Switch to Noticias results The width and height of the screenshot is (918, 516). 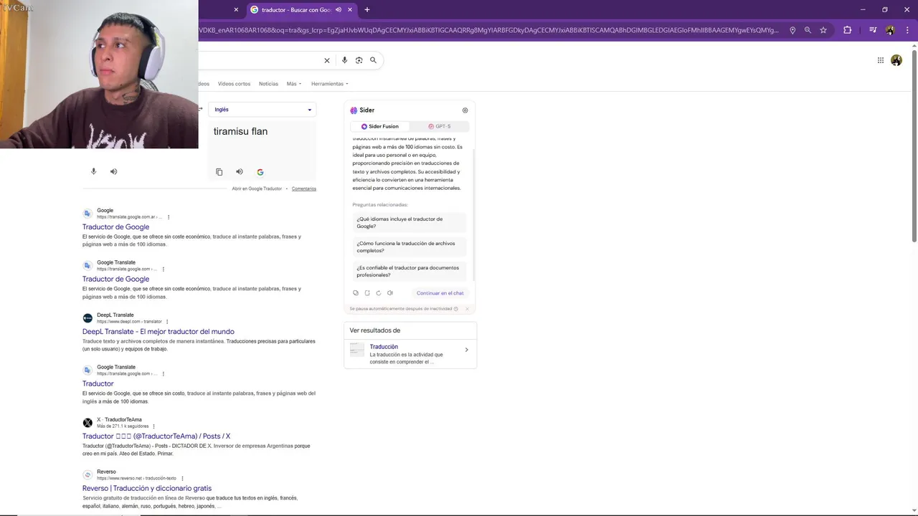(x=268, y=84)
